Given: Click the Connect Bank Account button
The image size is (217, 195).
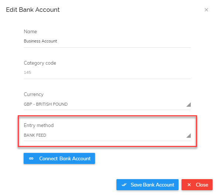Looking at the screenshot, I should point(59,158).
